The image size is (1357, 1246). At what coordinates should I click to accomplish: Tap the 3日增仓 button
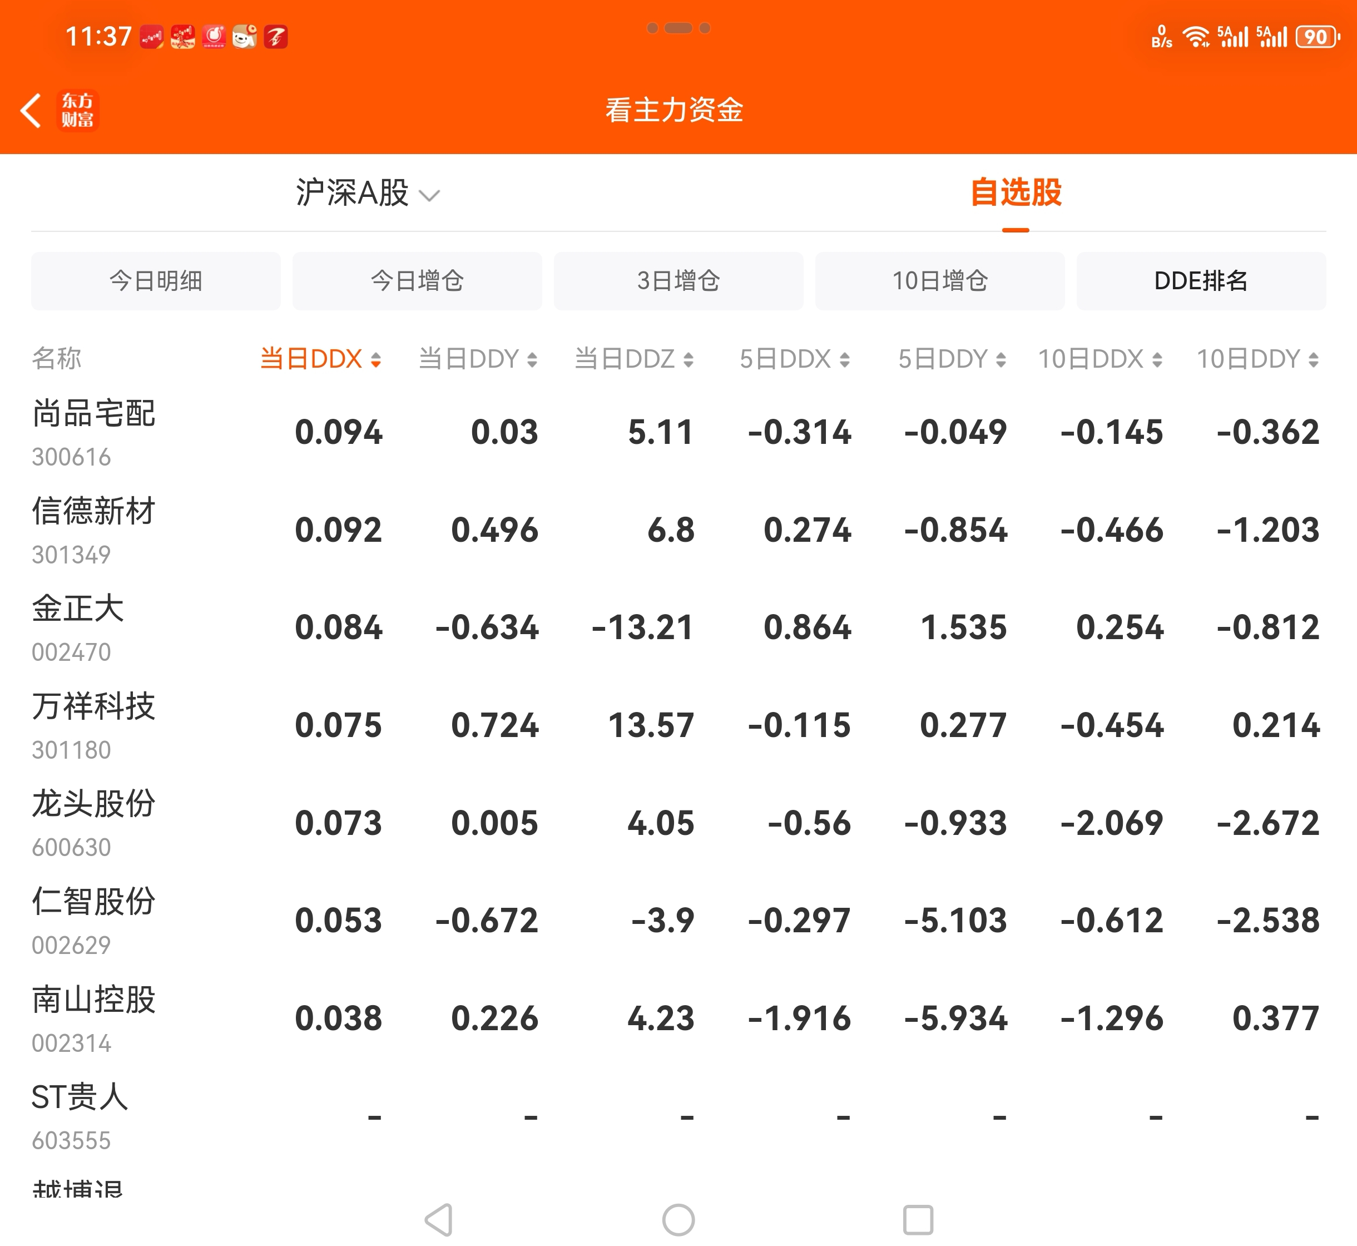click(x=678, y=281)
